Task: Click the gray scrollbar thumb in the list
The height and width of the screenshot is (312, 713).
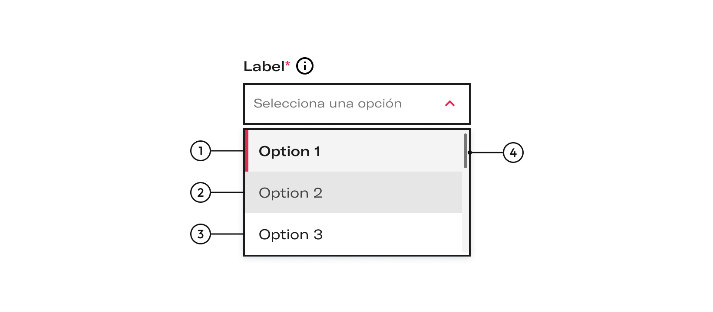Action: pos(465,151)
